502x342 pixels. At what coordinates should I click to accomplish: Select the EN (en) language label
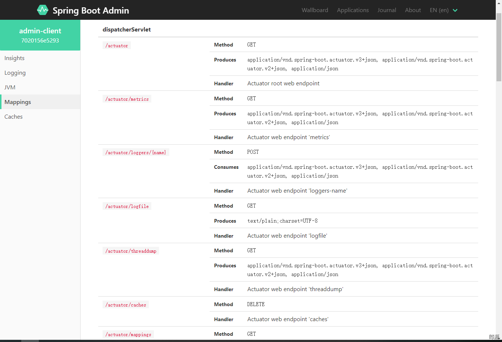click(439, 10)
